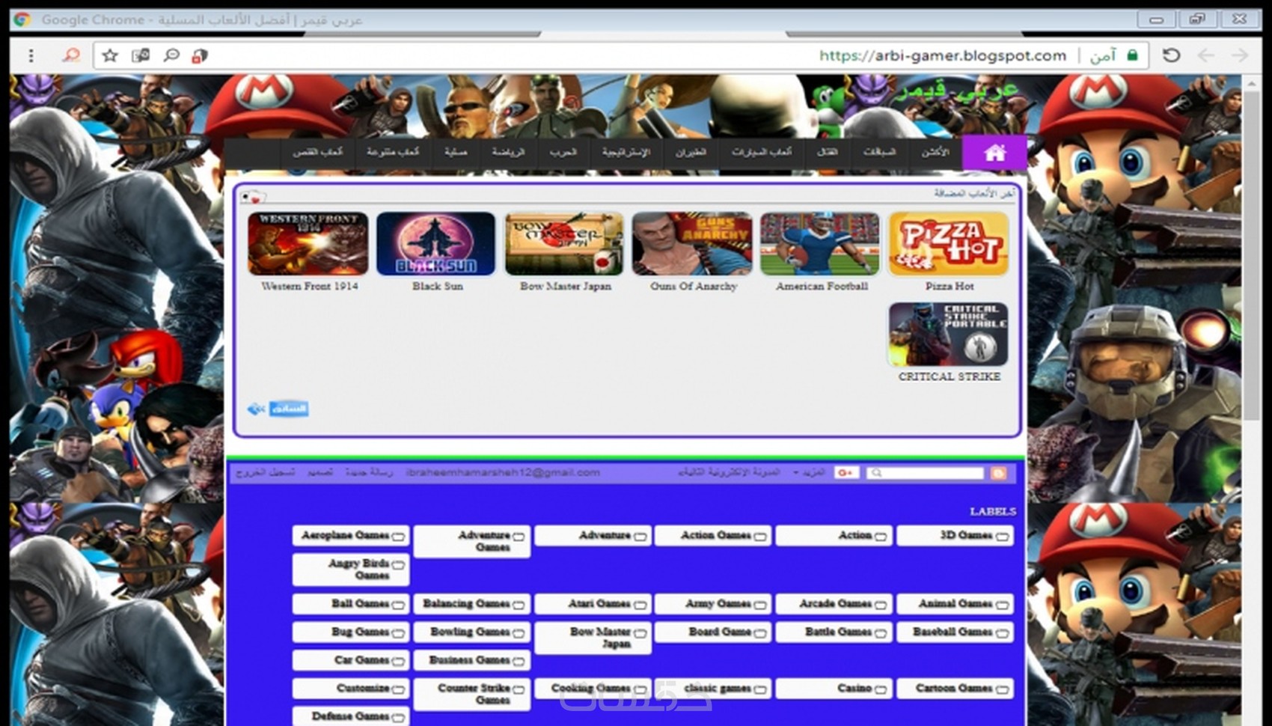The width and height of the screenshot is (1272, 726).
Task: Click the ibraheemhamarsheh12@gmail.com account link
Action: (503, 472)
